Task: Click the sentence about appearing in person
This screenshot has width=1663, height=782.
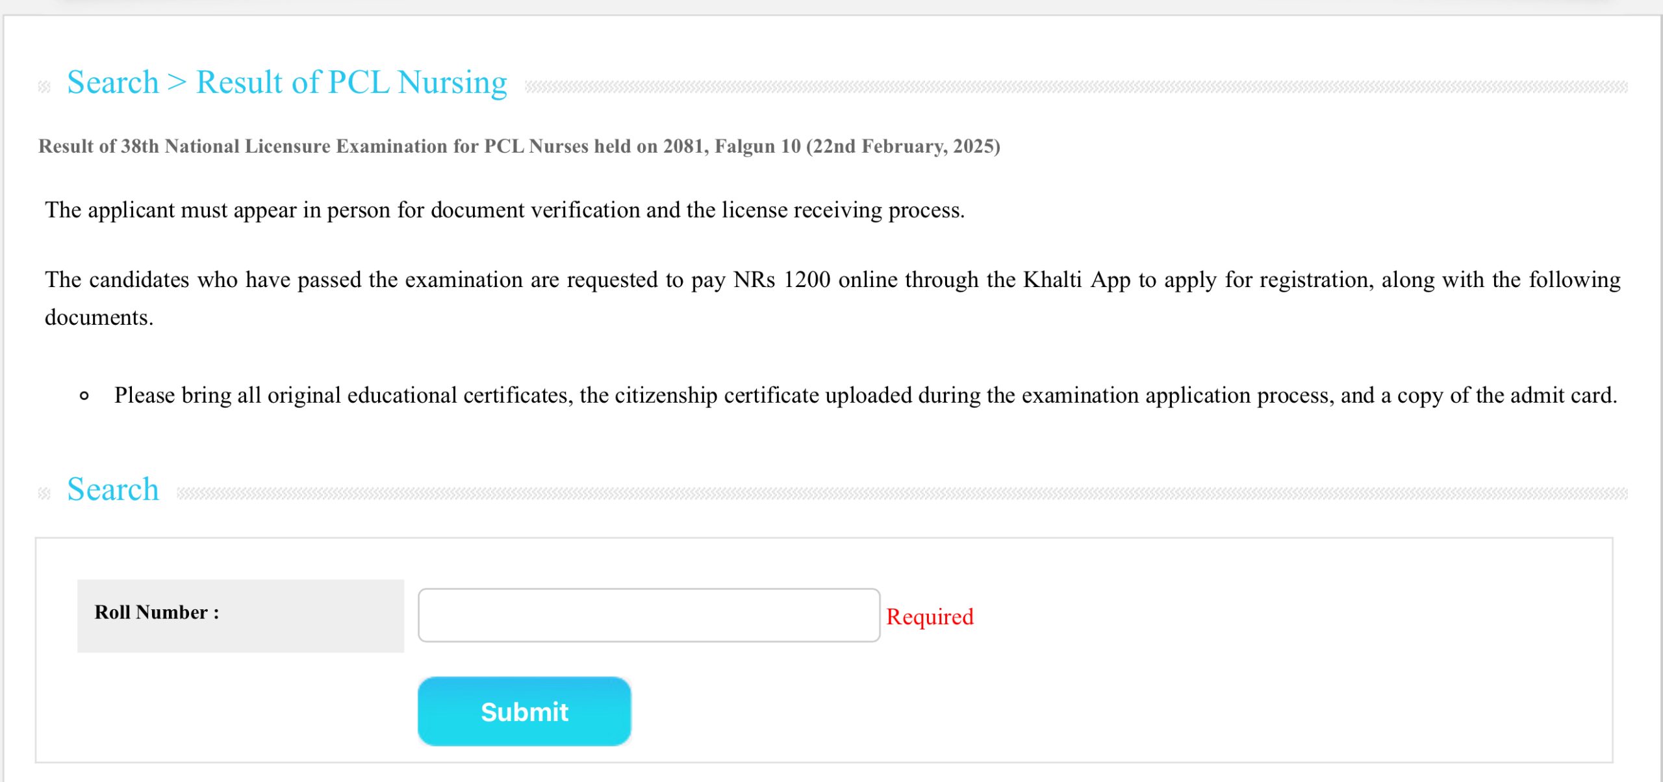Action: 504,210
